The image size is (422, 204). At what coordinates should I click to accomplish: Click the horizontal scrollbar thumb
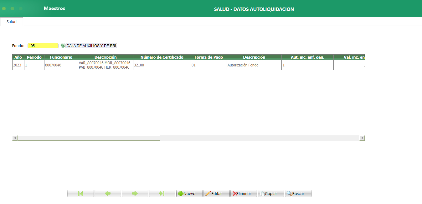(89, 138)
